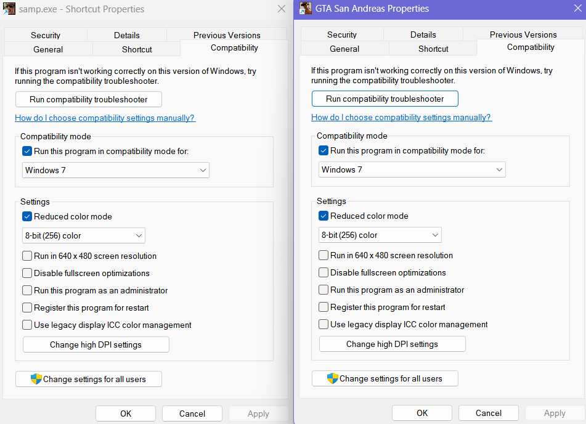Click shield icon in GTA San Andreas window
This screenshot has width=586, height=424.
(x=333, y=378)
